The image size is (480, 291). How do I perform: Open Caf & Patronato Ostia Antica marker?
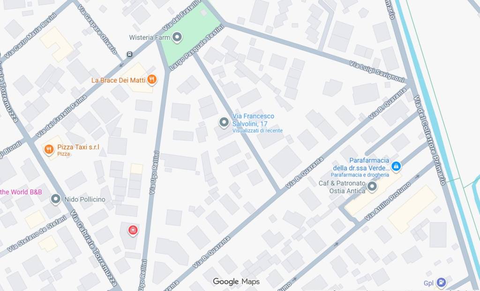pyautogui.click(x=372, y=187)
